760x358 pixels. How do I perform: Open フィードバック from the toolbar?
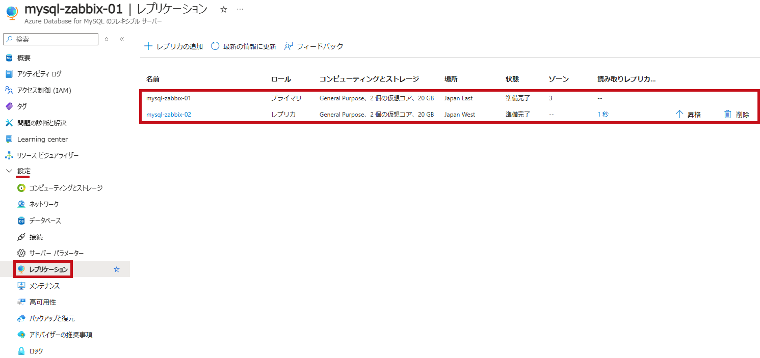point(314,46)
